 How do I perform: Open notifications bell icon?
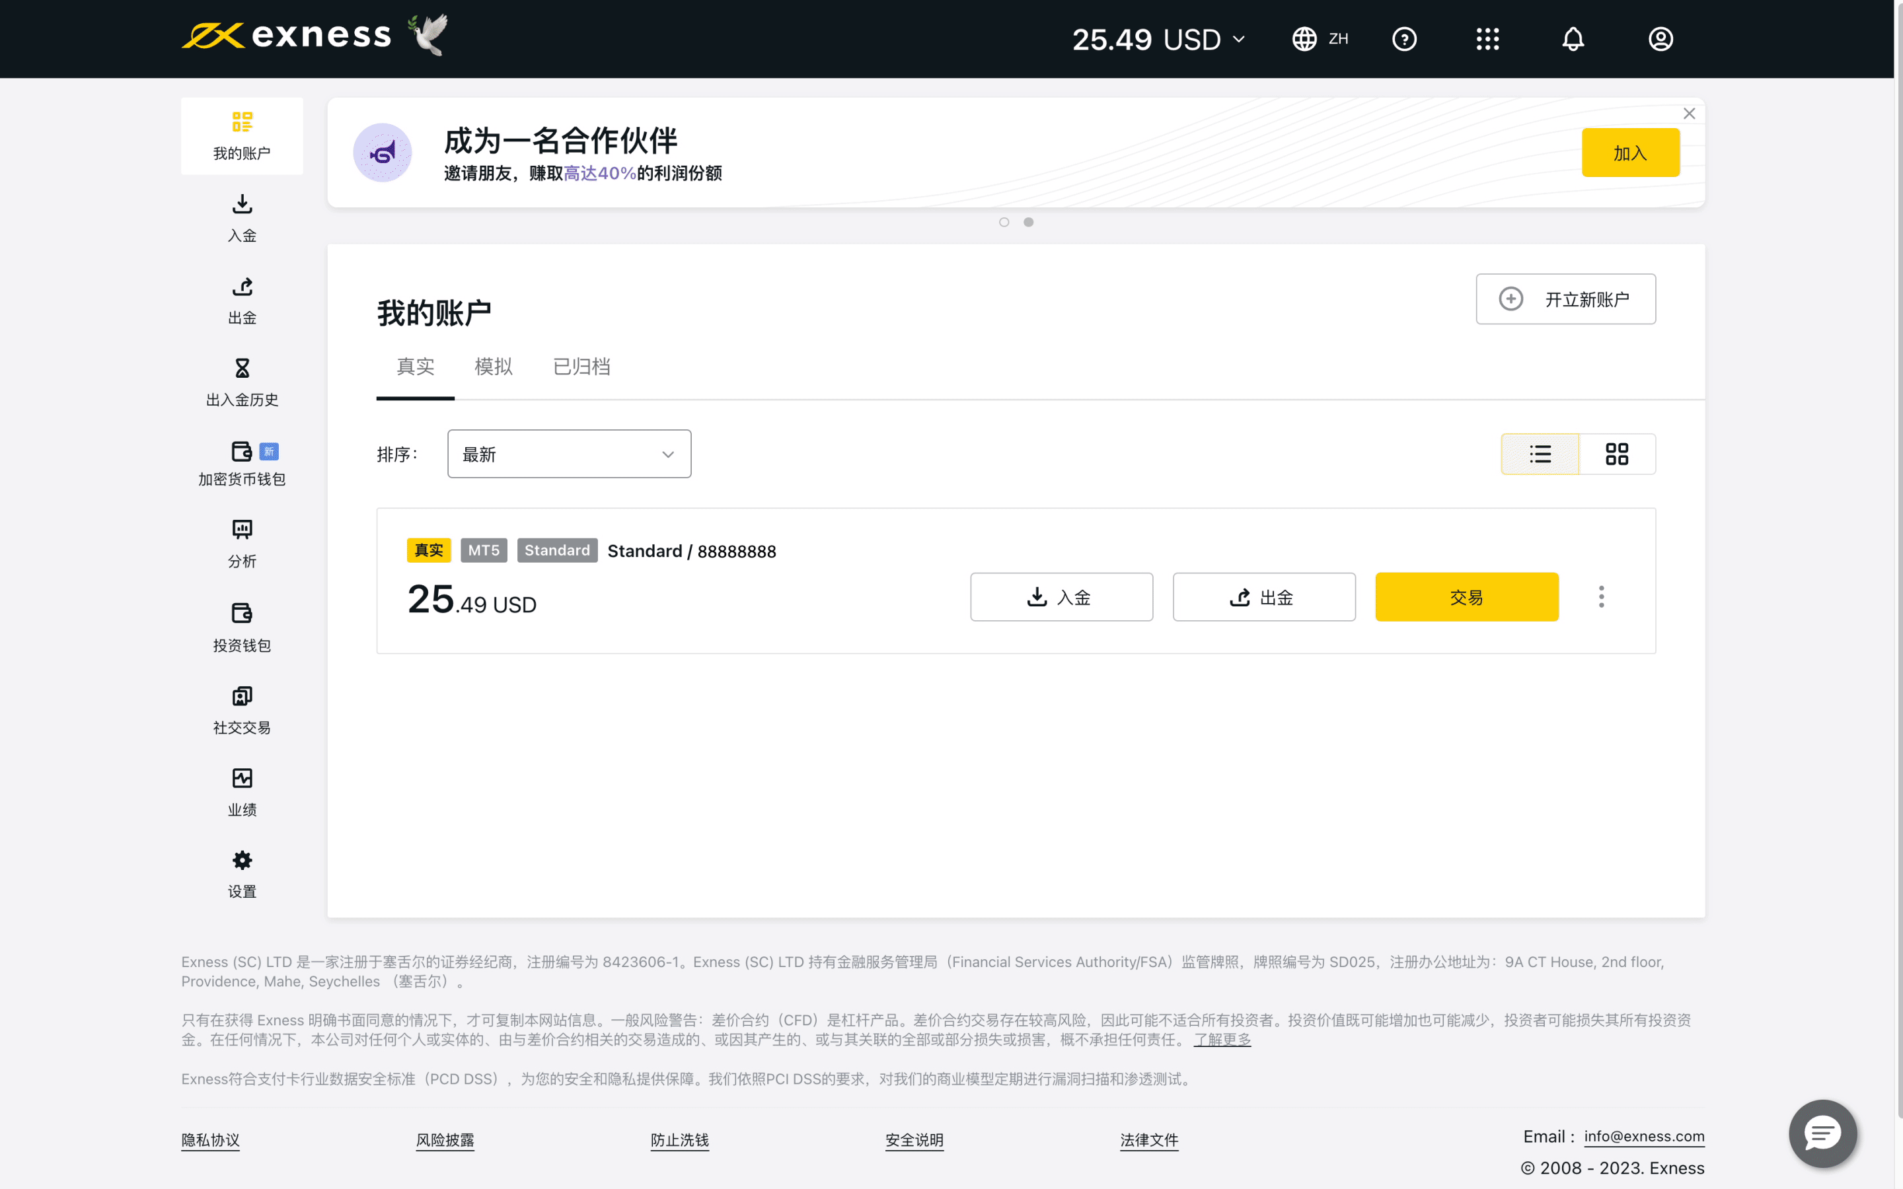pos(1573,38)
